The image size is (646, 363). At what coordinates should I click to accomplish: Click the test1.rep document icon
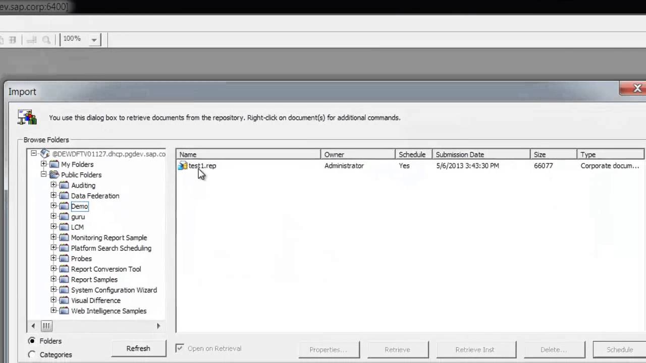coord(183,166)
